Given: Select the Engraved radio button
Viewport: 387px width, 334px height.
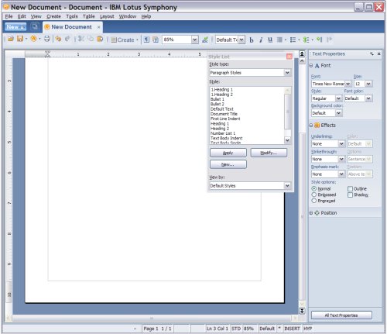Looking at the screenshot, I should pyautogui.click(x=313, y=201).
